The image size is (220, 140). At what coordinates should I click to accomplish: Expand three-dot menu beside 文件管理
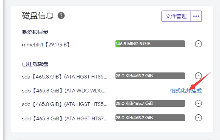point(196,16)
